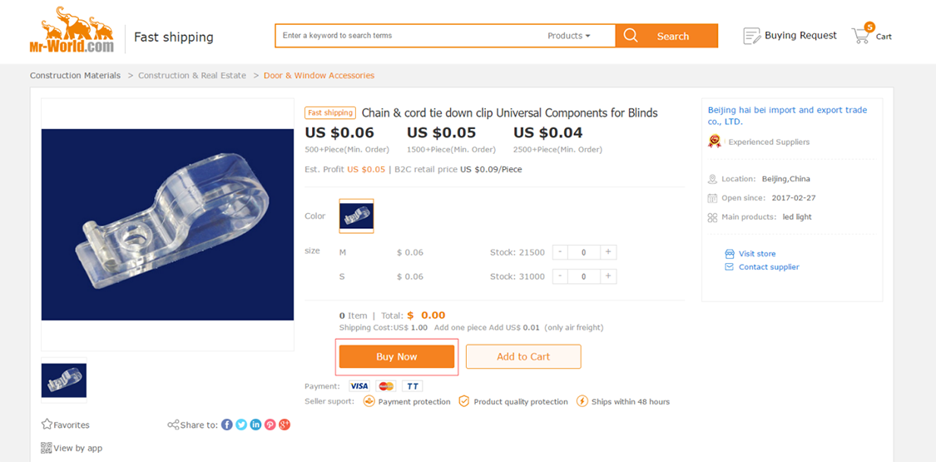Viewport: 936px width, 462px height.
Task: Click the Add to Cart button
Action: 523,356
